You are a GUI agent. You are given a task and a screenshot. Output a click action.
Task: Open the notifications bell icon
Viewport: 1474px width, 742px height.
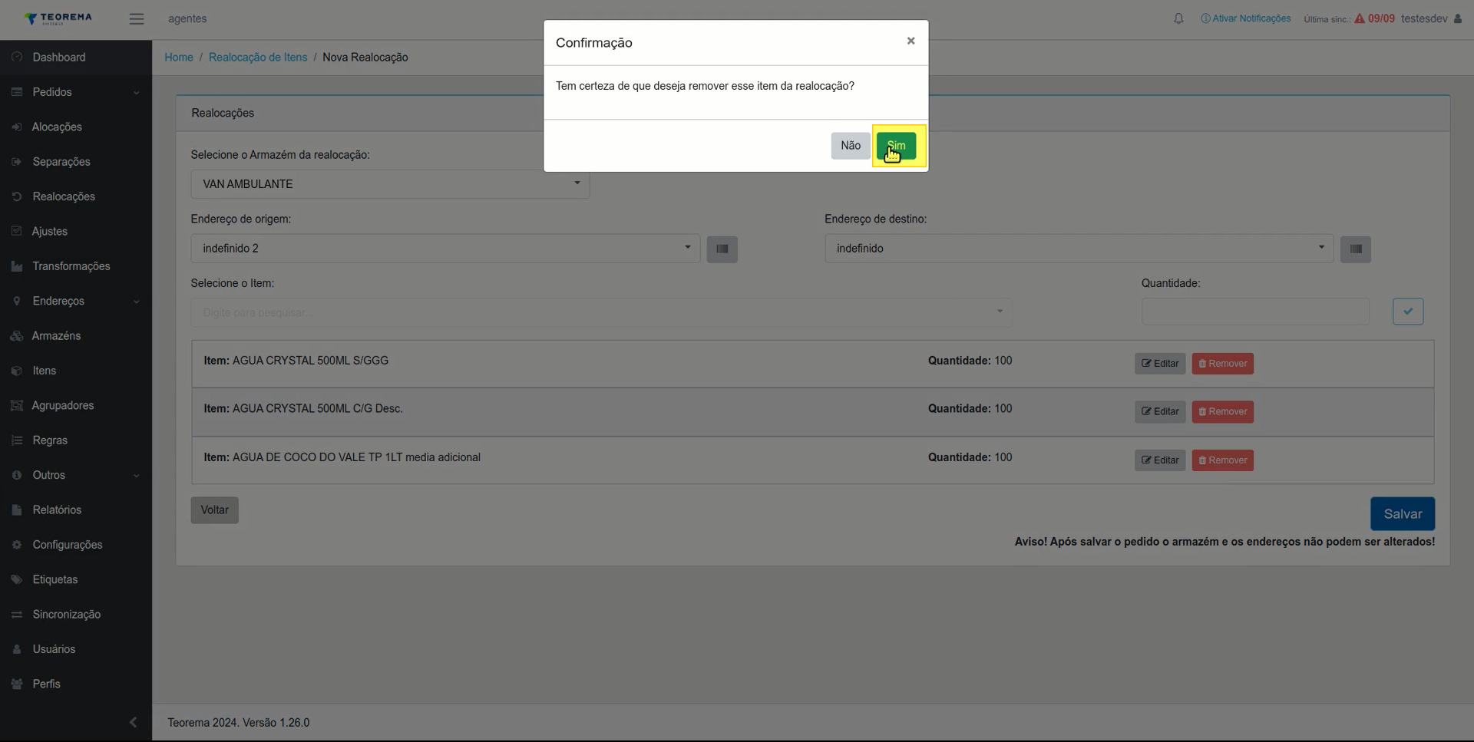point(1178,18)
